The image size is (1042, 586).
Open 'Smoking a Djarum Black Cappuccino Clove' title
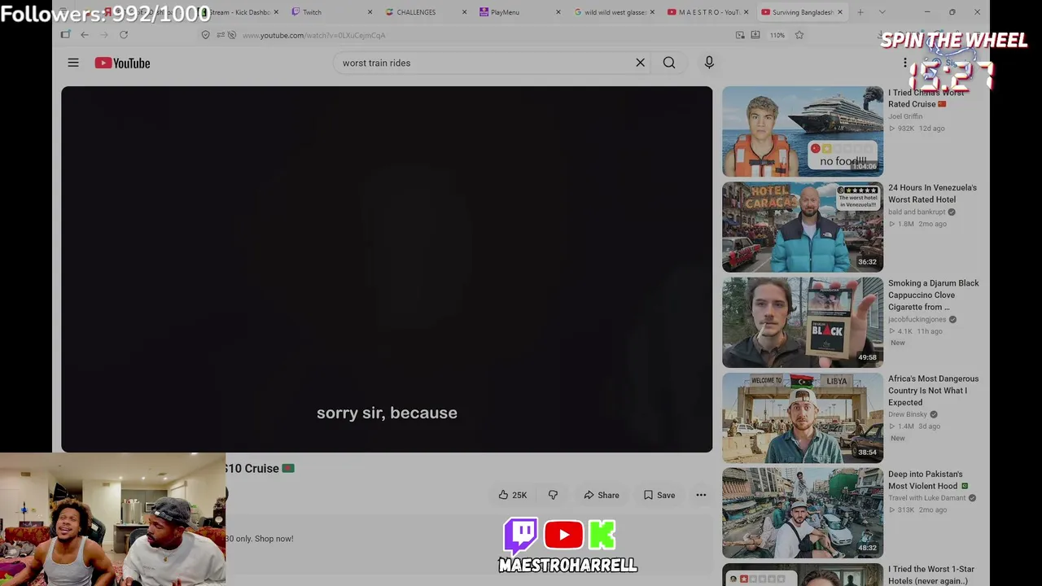[934, 295]
